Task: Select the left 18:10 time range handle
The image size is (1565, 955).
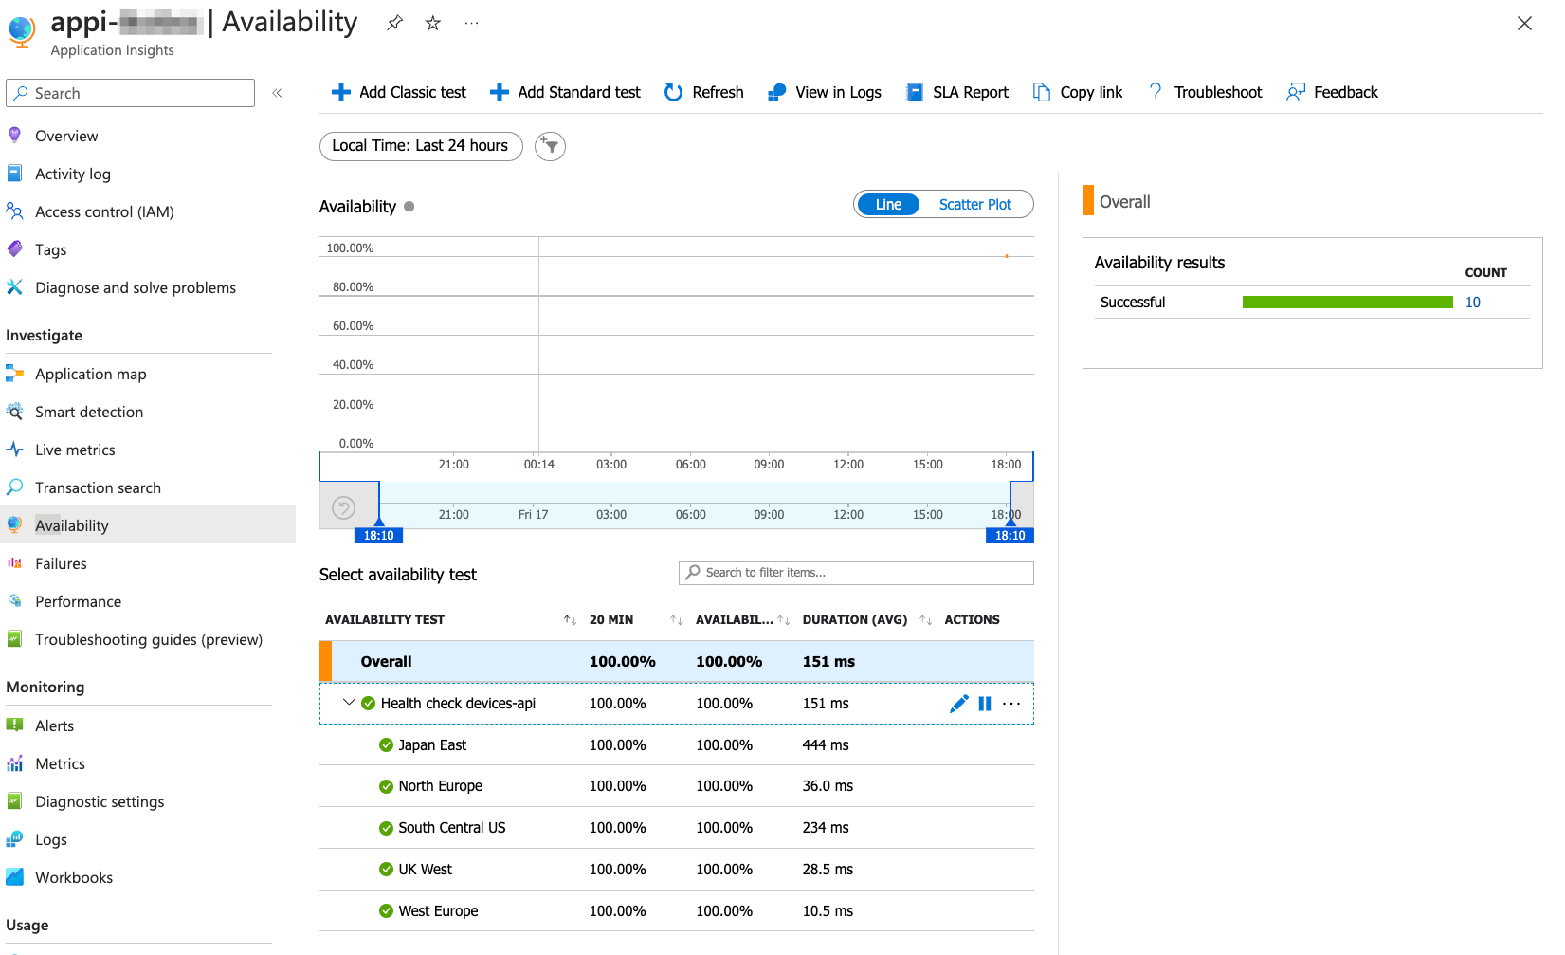Action: click(379, 536)
